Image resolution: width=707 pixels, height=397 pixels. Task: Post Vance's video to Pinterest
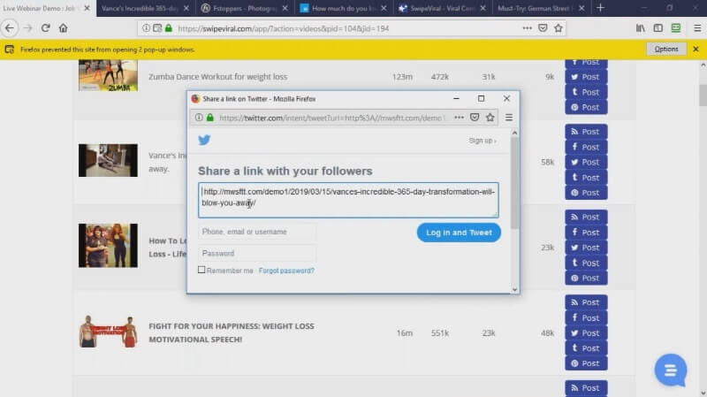[x=586, y=193]
